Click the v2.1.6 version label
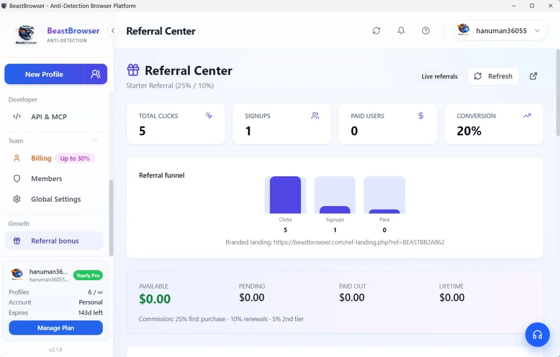The height and width of the screenshot is (357, 560). pyautogui.click(x=56, y=350)
